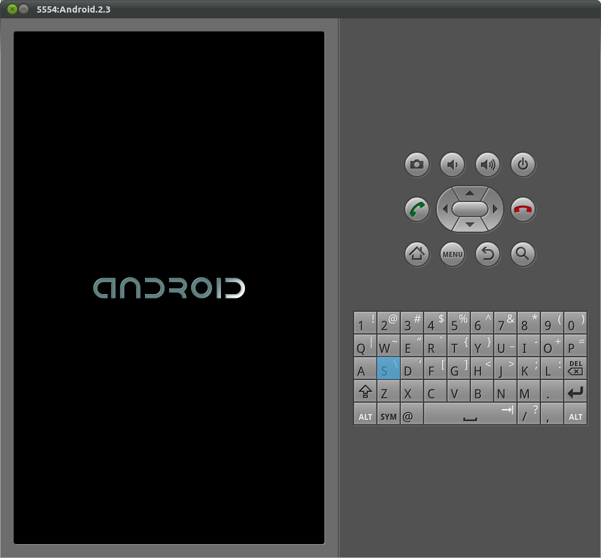This screenshot has width=601, height=558.
Task: Click the Search magnifier button
Action: (523, 254)
